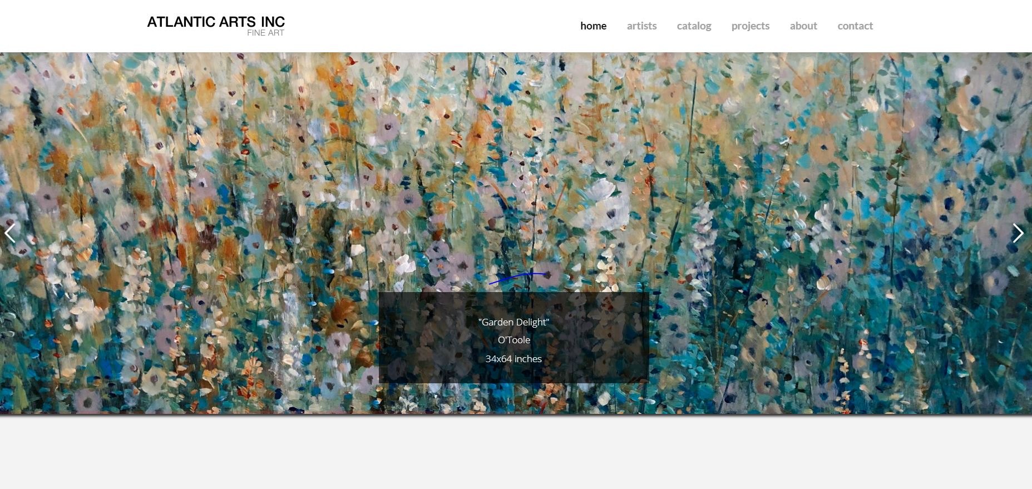1032x489 pixels.
Task: Select the O'Toole artist name
Action: coord(513,340)
